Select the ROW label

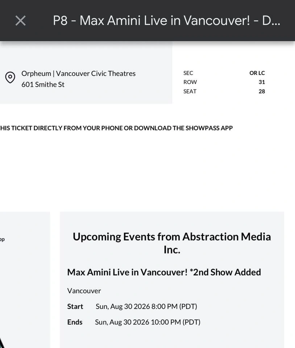tap(190, 82)
